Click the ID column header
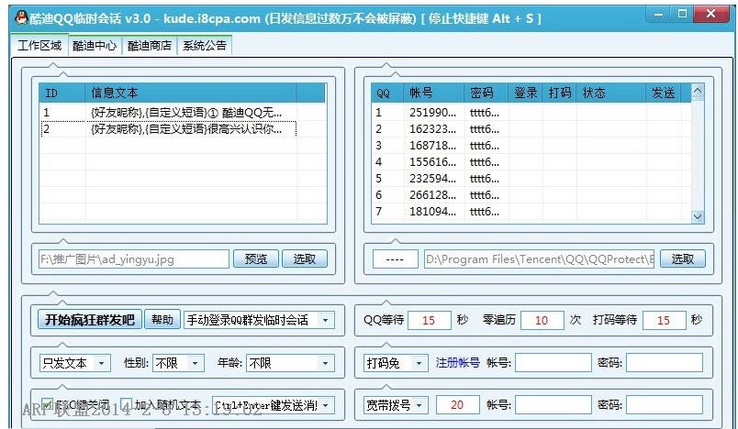This screenshot has height=429, width=738. (62, 93)
